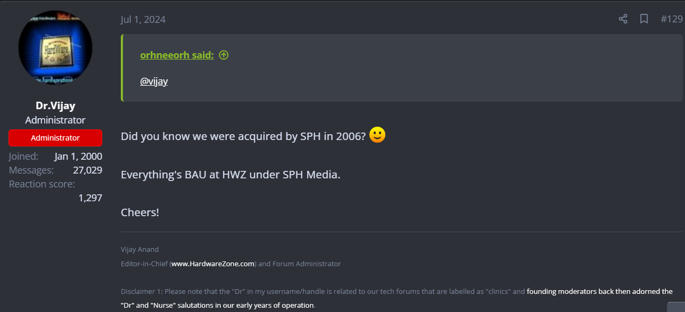Open post number #129 permalink
Screen dimensions: 685x312
671,19
